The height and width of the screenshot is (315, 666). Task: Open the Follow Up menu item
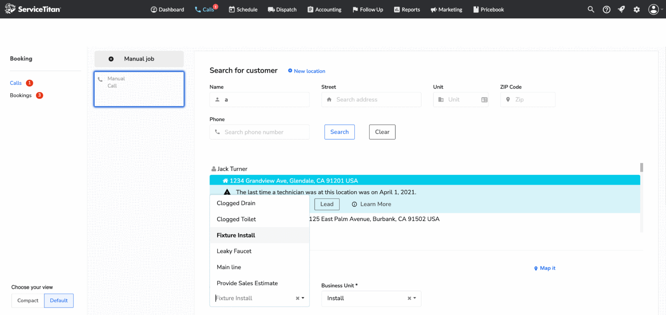pyautogui.click(x=367, y=9)
